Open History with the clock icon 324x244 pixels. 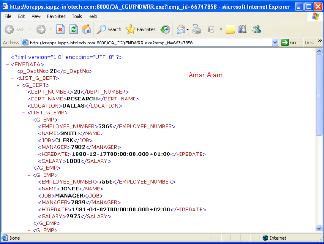tap(165, 29)
